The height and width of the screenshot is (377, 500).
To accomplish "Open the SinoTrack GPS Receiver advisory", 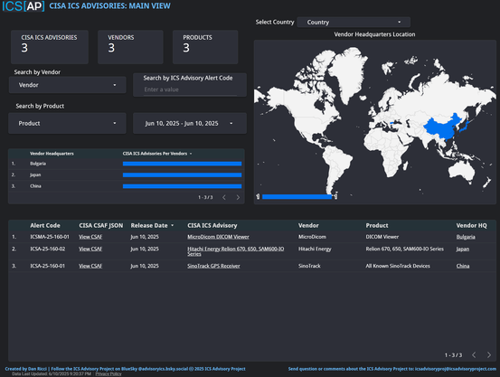I will [213, 266].
